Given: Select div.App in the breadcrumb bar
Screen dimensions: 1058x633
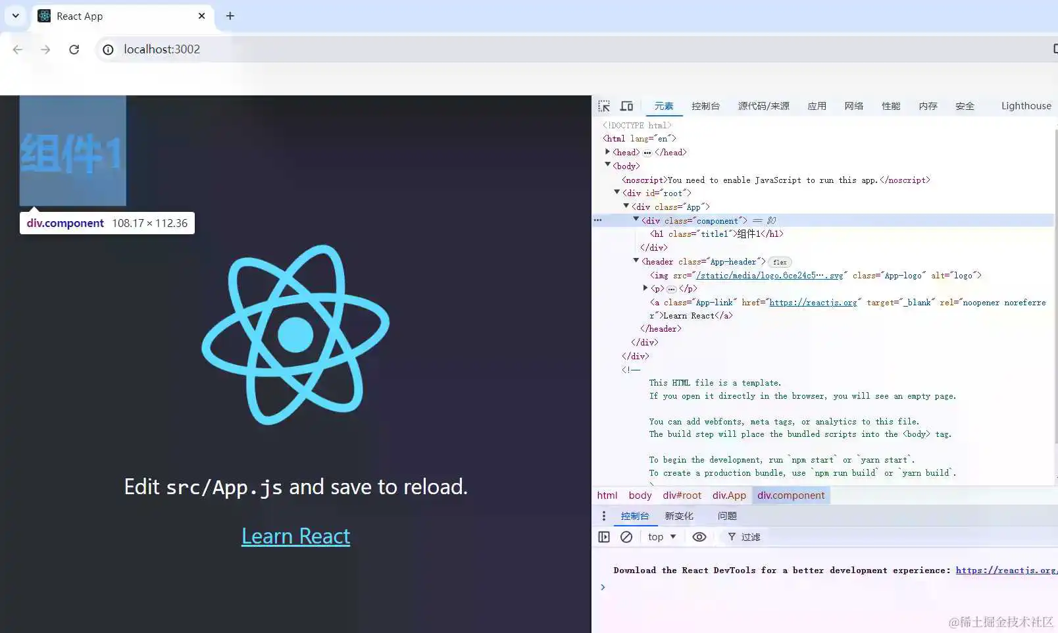Looking at the screenshot, I should pyautogui.click(x=729, y=495).
